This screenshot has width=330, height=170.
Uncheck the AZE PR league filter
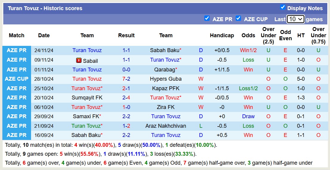pyautogui.click(x=207, y=18)
